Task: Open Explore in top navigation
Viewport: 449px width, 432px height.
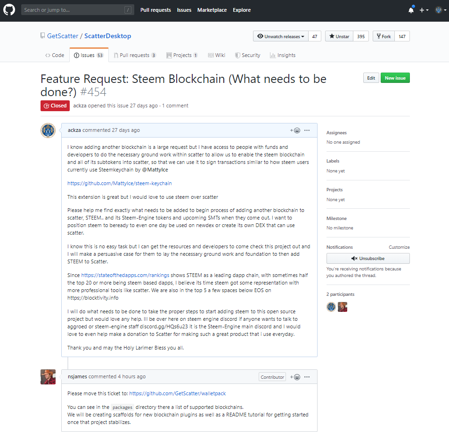Action: click(x=242, y=10)
